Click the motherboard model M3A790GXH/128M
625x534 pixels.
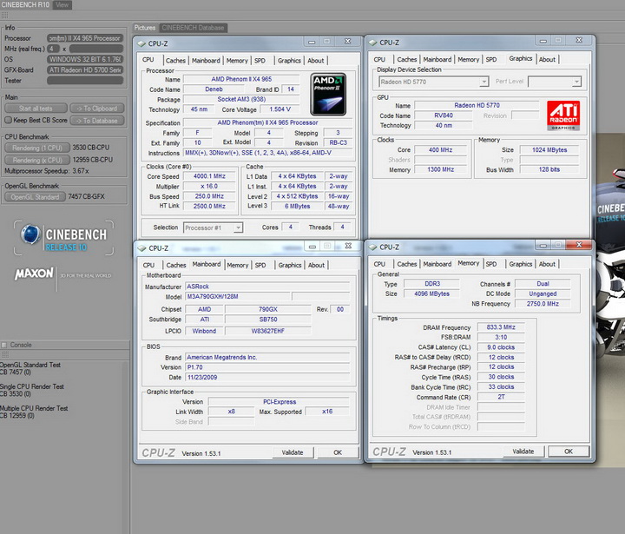pyautogui.click(x=237, y=296)
